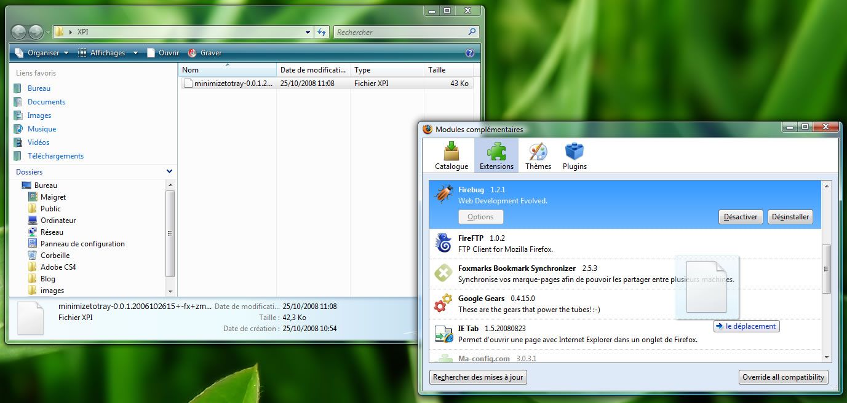Click the Firefox icon in Modules title bar

click(x=427, y=129)
